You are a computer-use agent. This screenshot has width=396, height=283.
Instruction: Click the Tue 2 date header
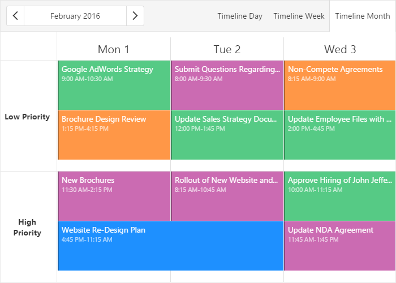tap(227, 49)
